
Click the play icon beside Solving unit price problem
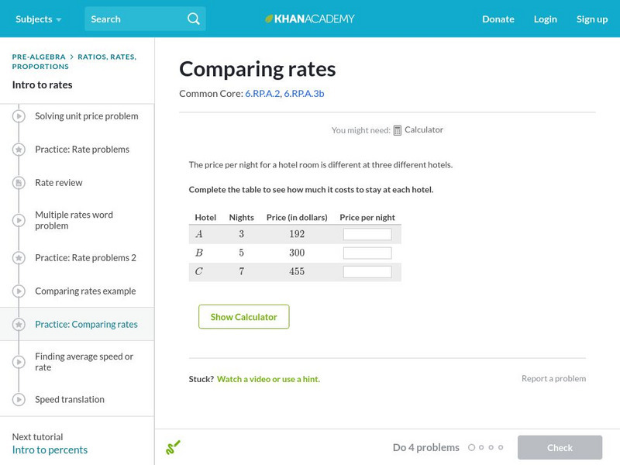[x=19, y=116]
